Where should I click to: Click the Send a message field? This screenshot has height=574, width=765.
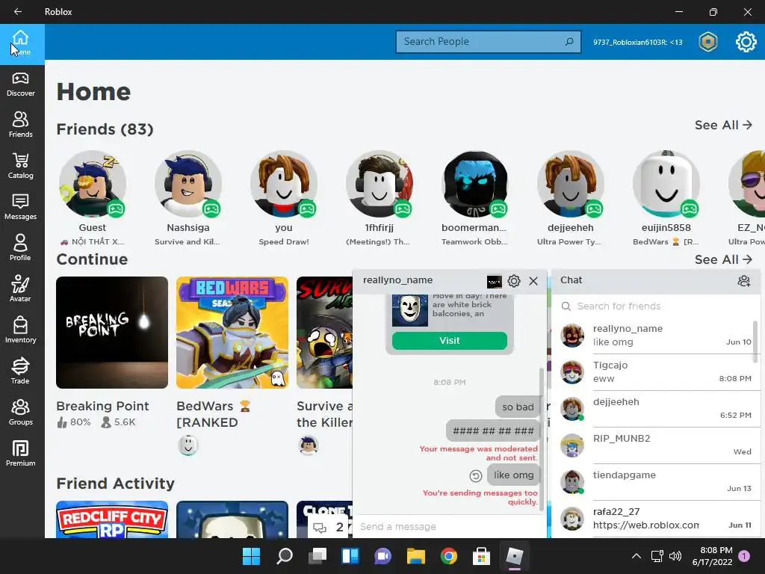click(x=449, y=527)
